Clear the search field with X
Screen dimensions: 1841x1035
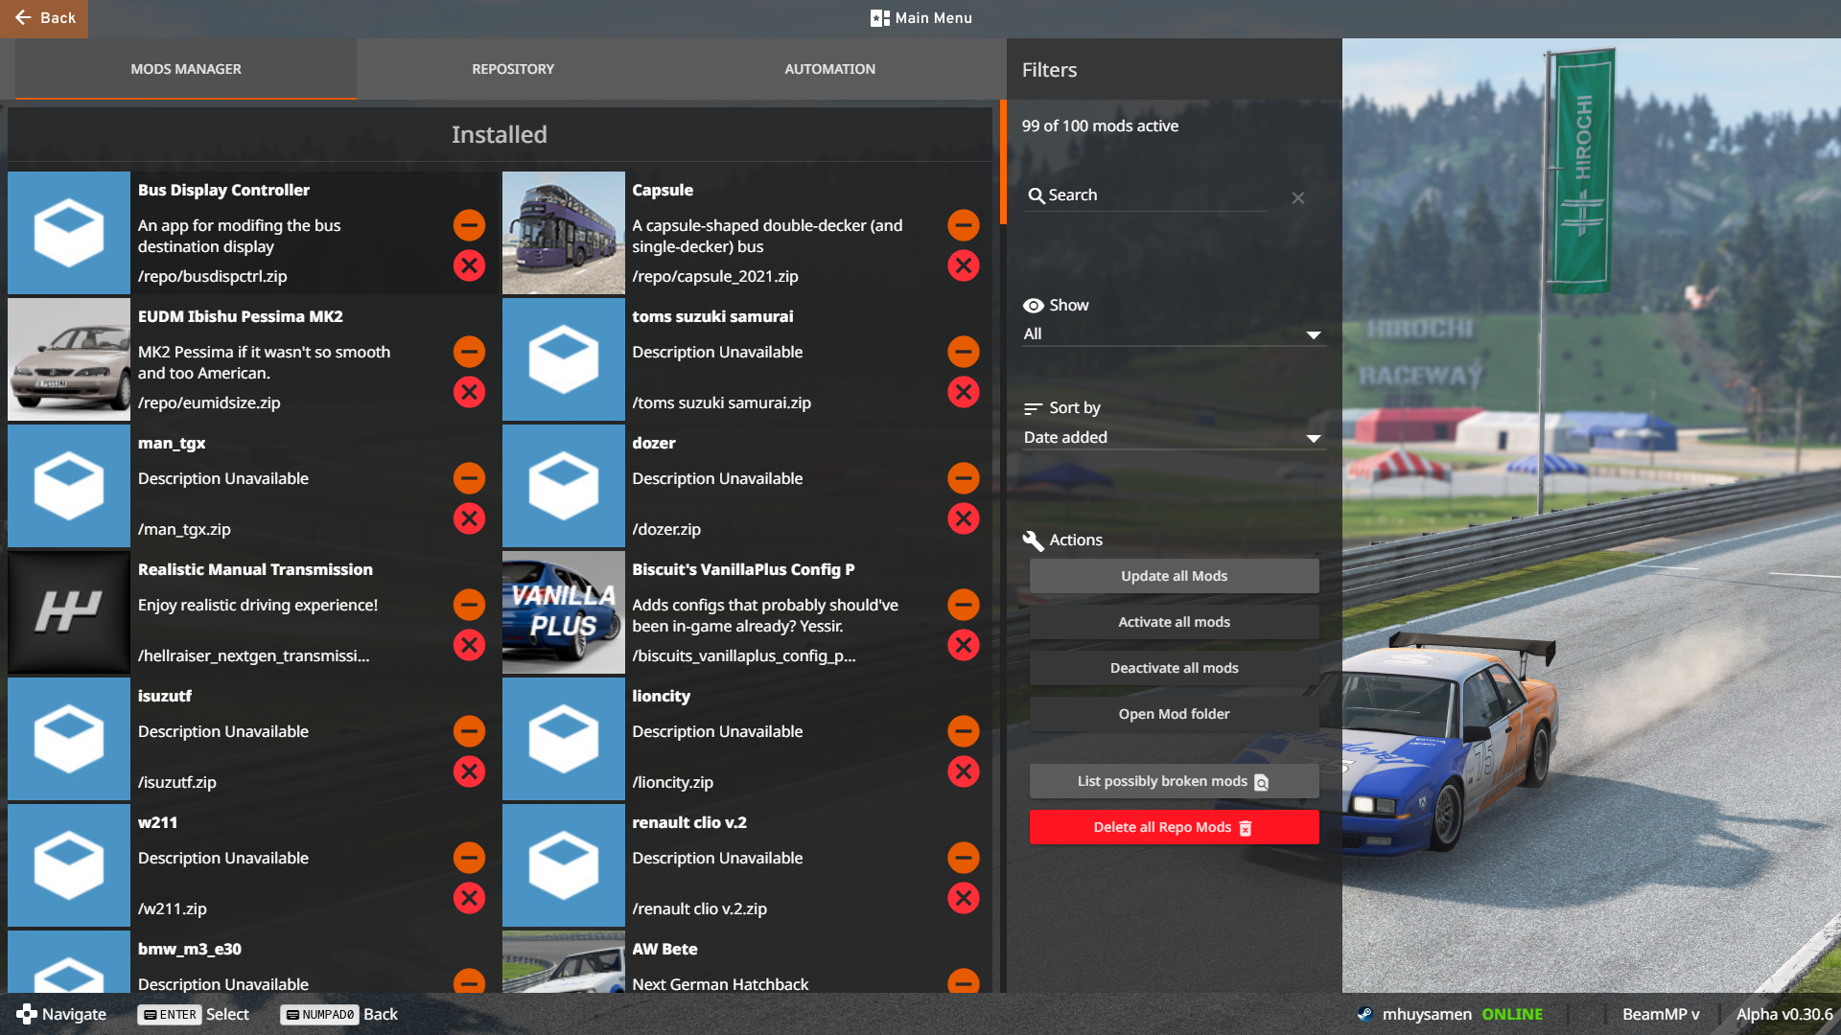tap(1298, 197)
